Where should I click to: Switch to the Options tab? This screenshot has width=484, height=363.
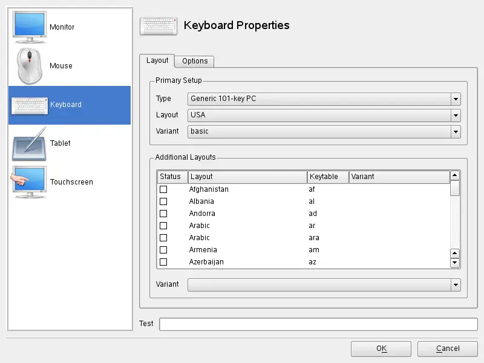194,61
